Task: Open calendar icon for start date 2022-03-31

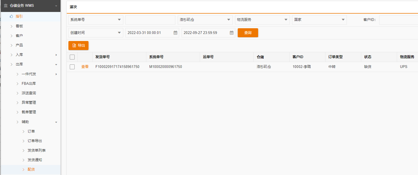Action: (x=175, y=33)
